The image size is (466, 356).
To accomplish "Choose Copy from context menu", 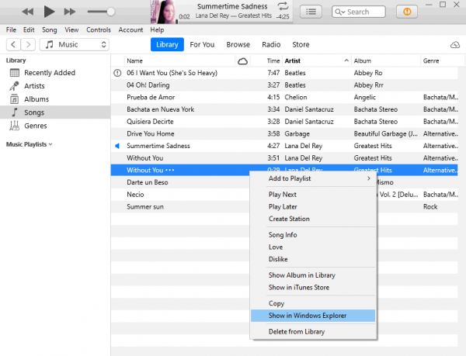I will click(x=313, y=303).
